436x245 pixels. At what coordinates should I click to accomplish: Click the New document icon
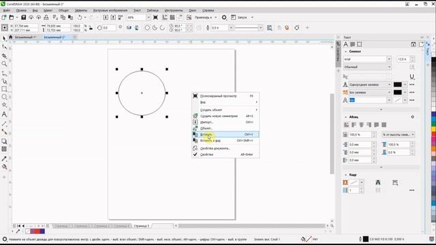coord(4,18)
